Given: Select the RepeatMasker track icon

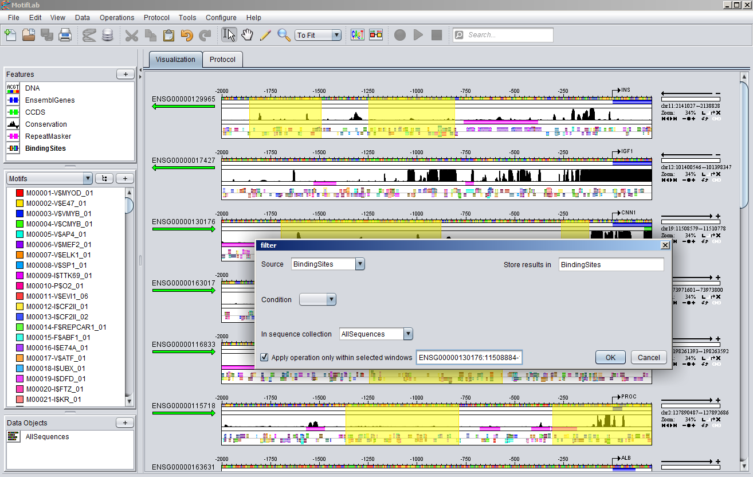Looking at the screenshot, I should pyautogui.click(x=13, y=136).
